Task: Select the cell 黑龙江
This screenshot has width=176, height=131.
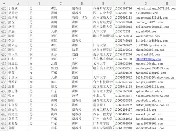Action: (x=55, y=68)
